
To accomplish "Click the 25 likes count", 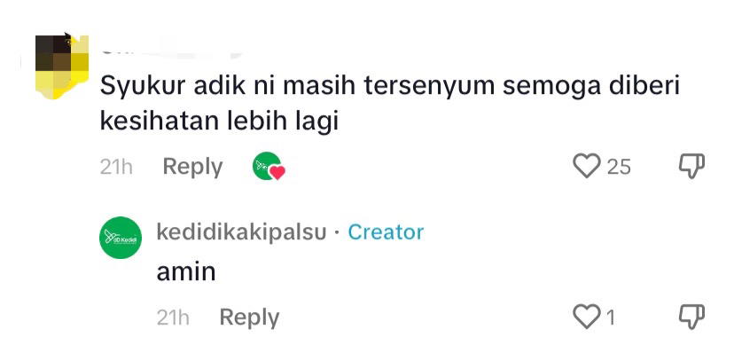I will 619,167.
